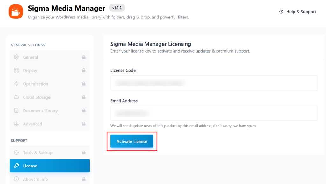Open the Help & Support link
Viewport: 326px width, 184px height.
click(298, 12)
